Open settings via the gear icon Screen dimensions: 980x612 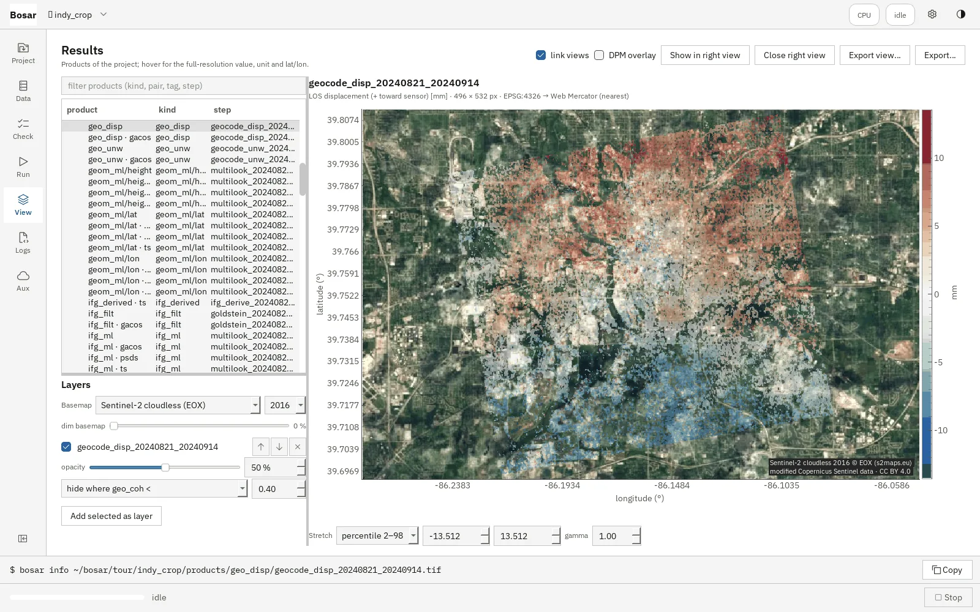(x=932, y=15)
